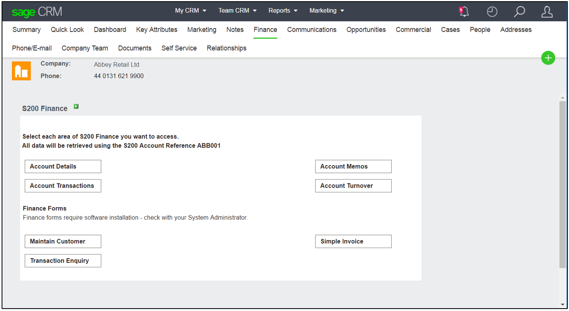This screenshot has height=311, width=569.
Task: Select the Finance tab
Action: tap(265, 30)
